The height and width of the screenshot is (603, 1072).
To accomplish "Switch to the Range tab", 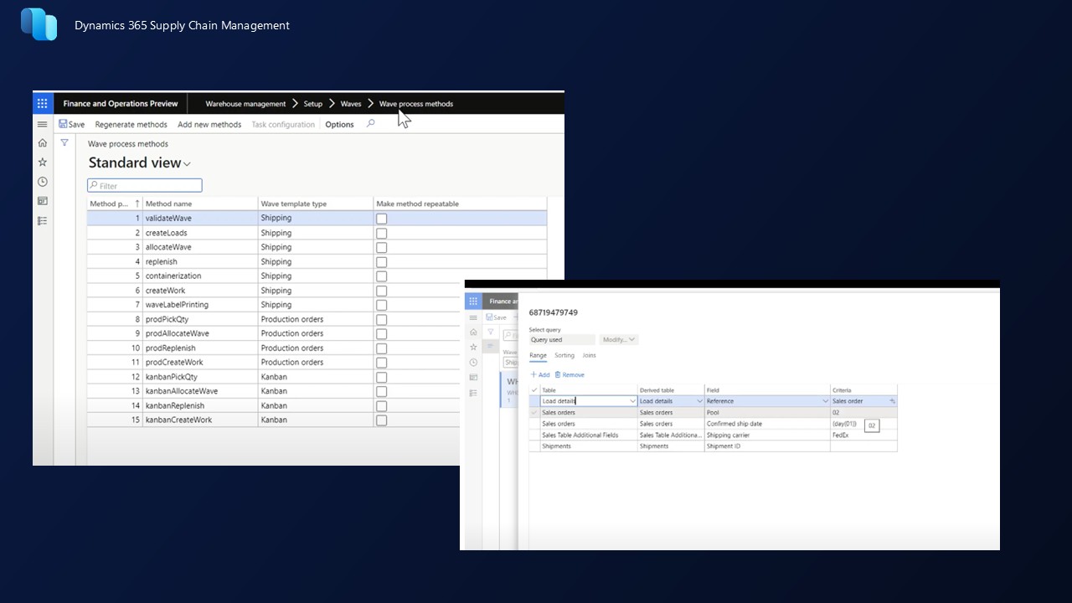I will pos(538,356).
